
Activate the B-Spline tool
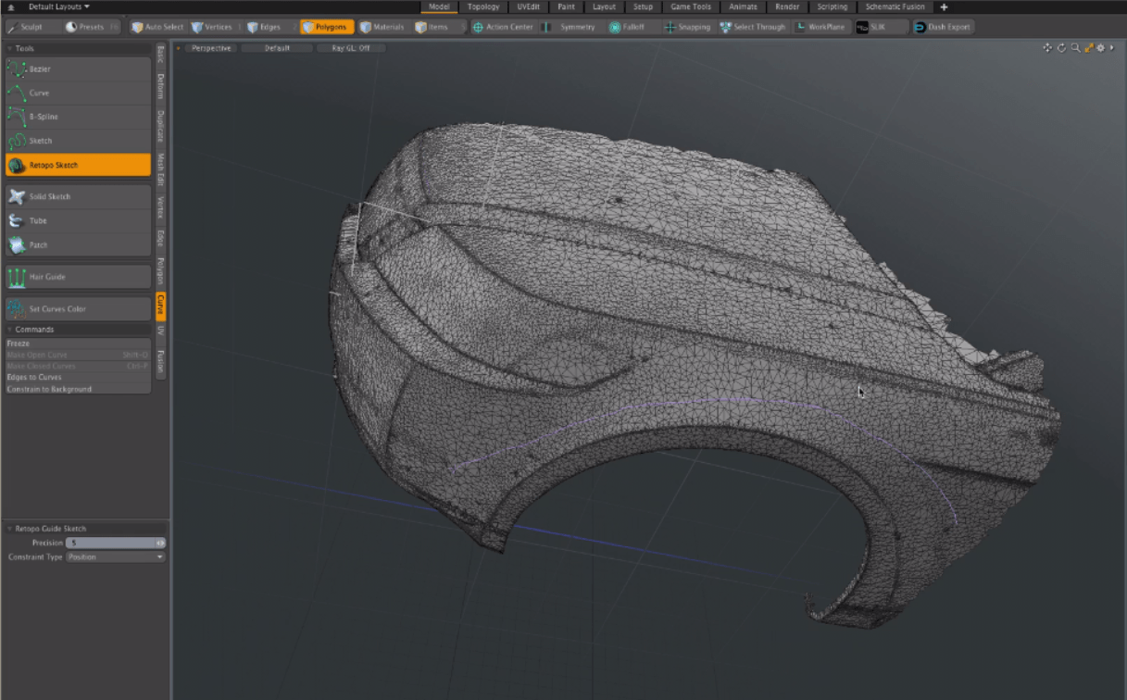(x=77, y=117)
